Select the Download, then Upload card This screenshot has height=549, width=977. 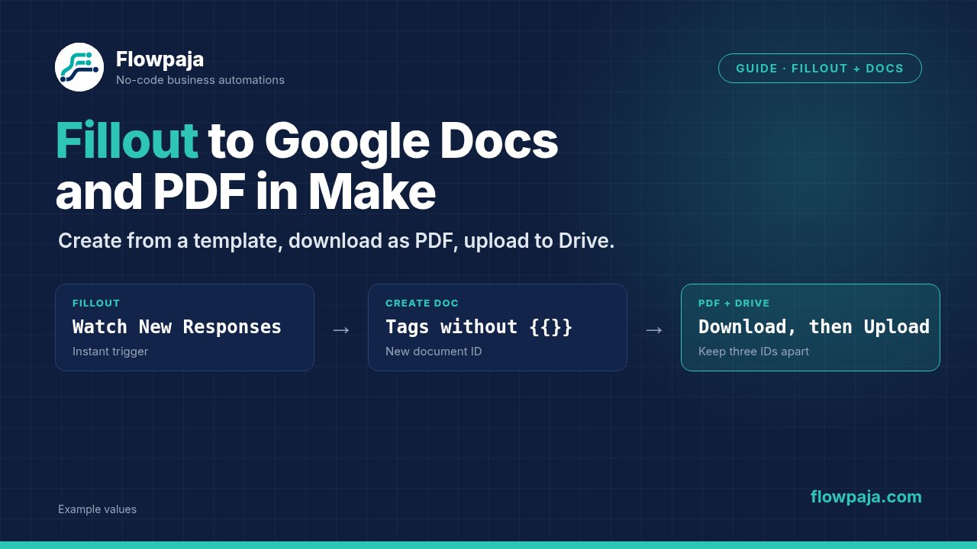click(811, 327)
